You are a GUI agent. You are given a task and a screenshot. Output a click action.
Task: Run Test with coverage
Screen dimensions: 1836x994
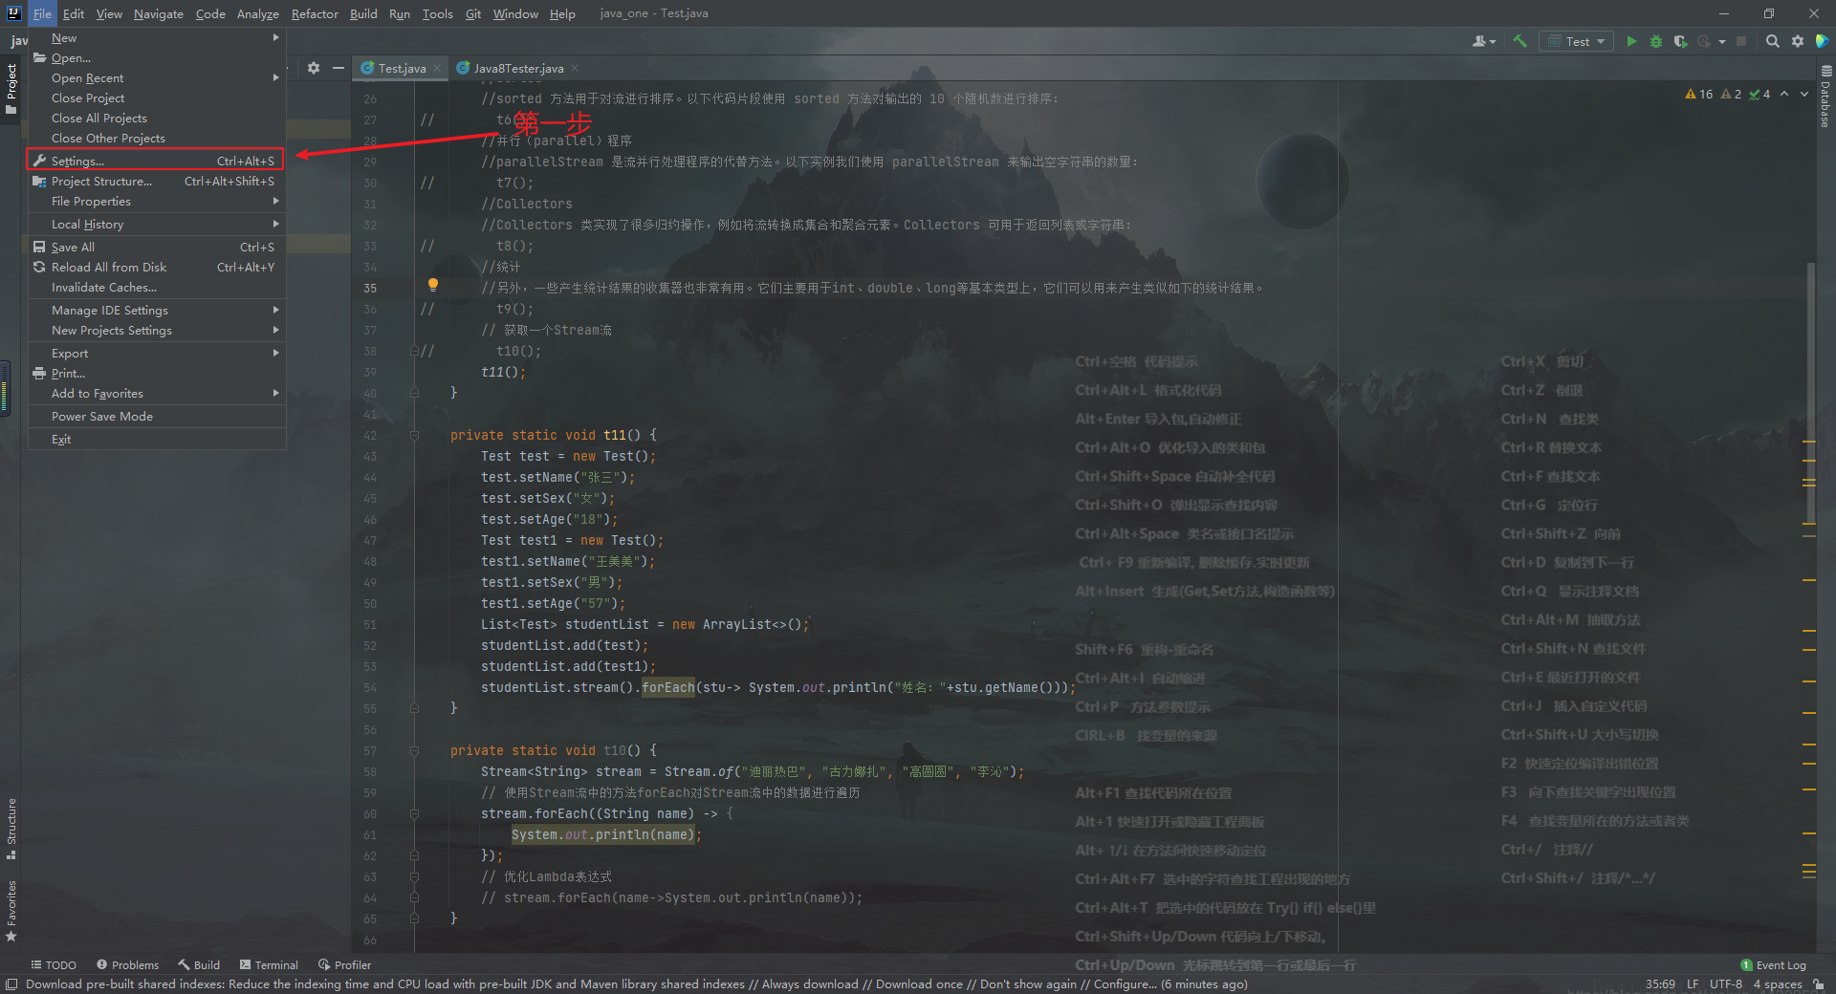[1680, 41]
